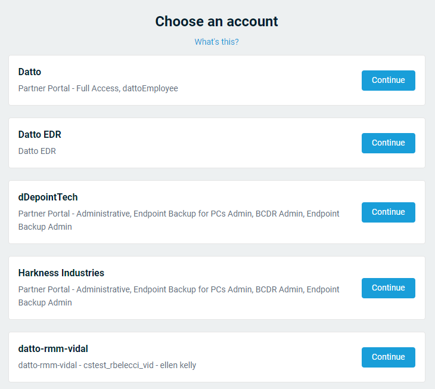Image resolution: width=435 pixels, height=389 pixels.
Task: Click the dDepointTech account name
Action: (48, 197)
